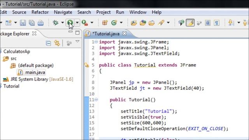This screenshot has width=249, height=140.
Task: Click the Save All toolbar icon
Action: [x=32, y=23]
